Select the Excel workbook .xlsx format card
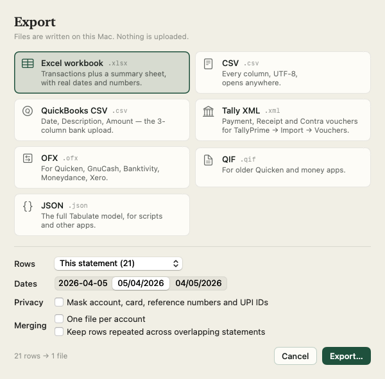The image size is (385, 379). (x=102, y=72)
